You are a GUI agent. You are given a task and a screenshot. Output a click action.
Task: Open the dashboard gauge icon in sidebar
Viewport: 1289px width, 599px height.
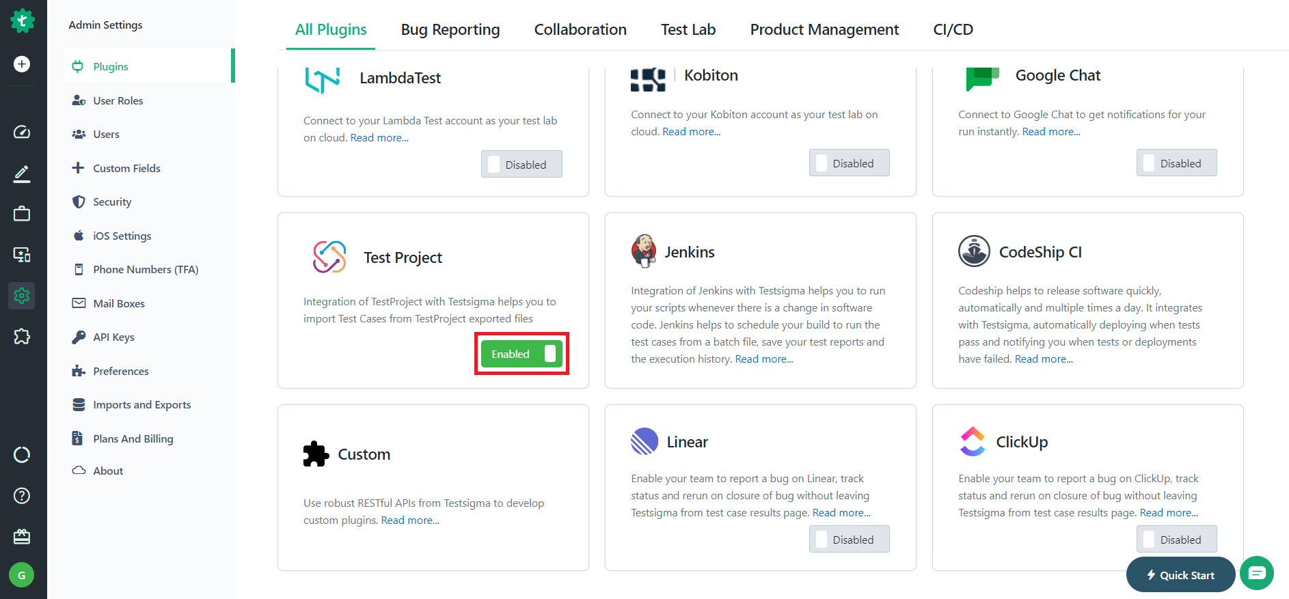[22, 132]
